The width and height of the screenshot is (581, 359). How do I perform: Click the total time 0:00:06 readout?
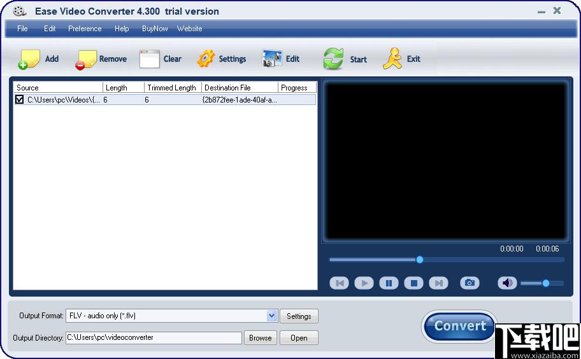pyautogui.click(x=547, y=249)
